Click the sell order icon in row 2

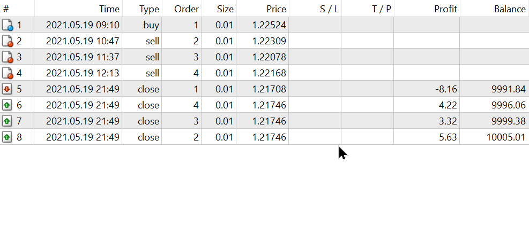pyautogui.click(x=8, y=41)
